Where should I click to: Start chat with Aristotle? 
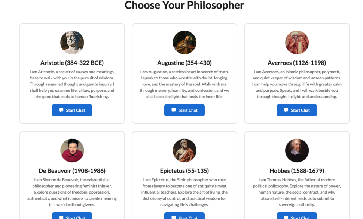[72, 110]
